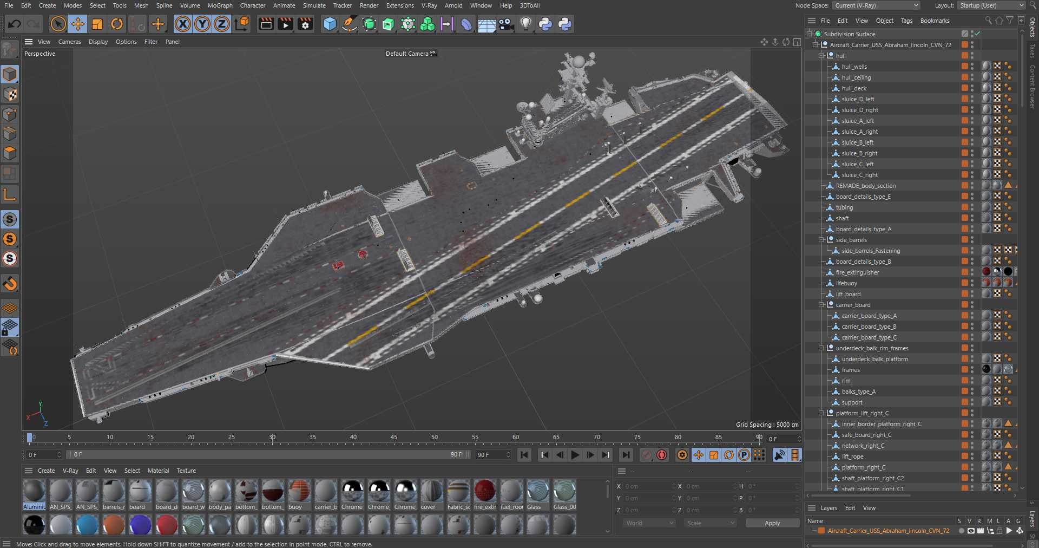Toggle the Y axis lock
This screenshot has width=1039, height=548.
202,24
